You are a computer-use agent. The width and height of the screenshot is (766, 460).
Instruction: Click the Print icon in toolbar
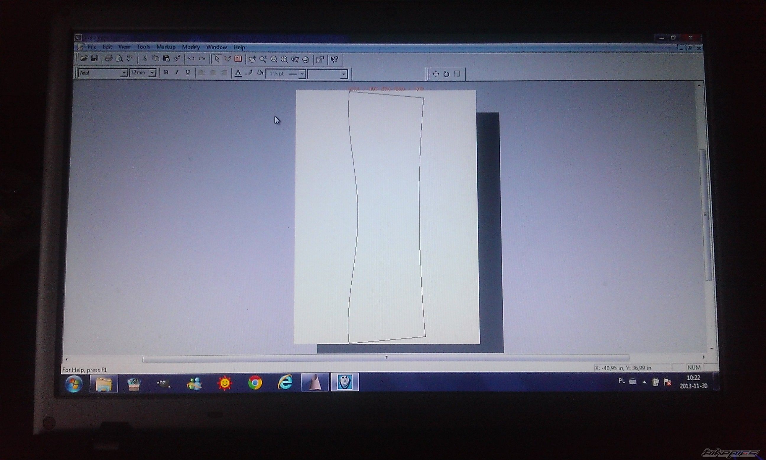click(x=108, y=59)
